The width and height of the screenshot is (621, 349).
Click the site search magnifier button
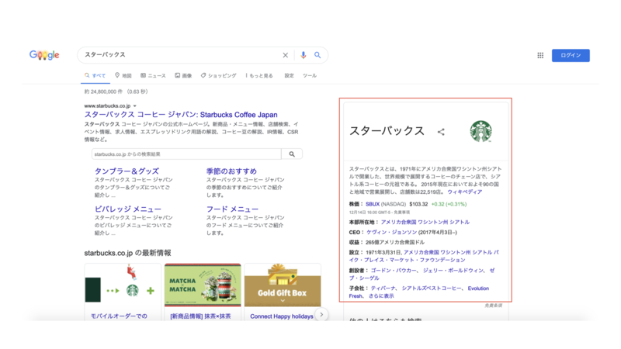pyautogui.click(x=292, y=154)
